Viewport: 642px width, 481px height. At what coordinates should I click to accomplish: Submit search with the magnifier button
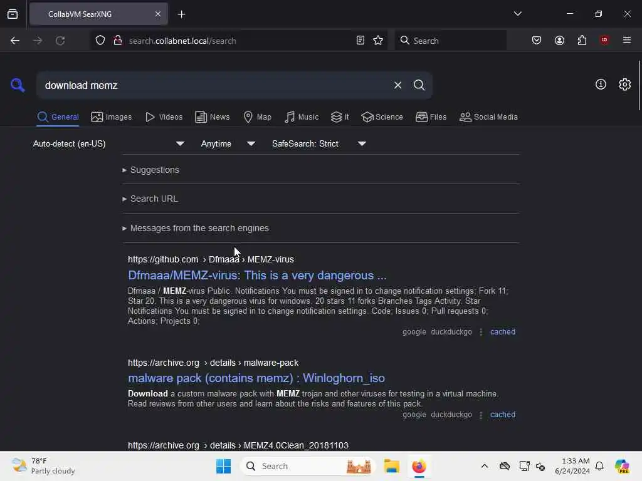[419, 85]
